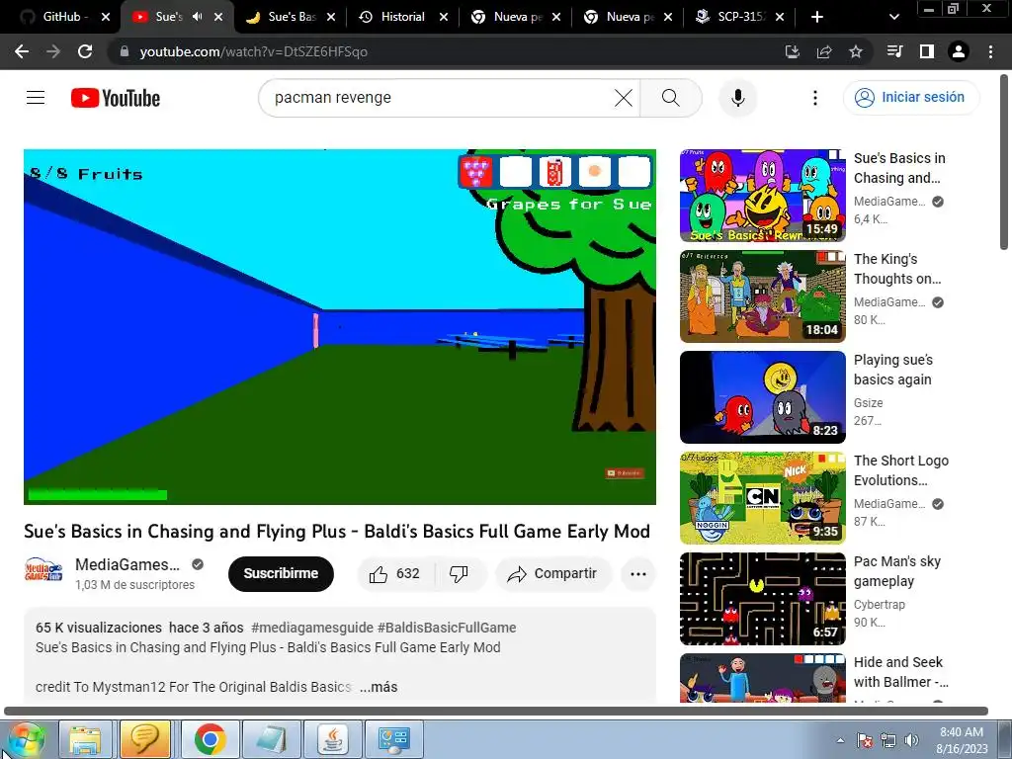Go forward with browser forward arrow

point(53,51)
